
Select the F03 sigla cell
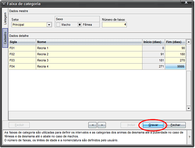point(22,60)
